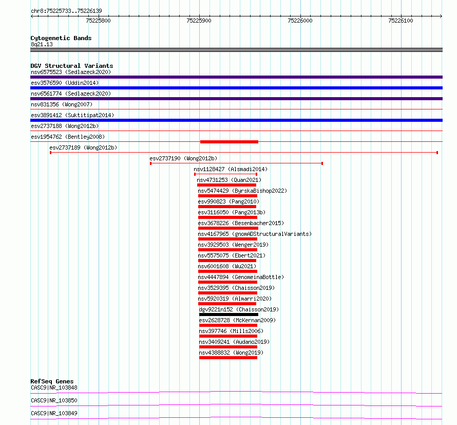Click the blue bar under esv3891412
Viewport: 457px width, 425px height.
[x=236, y=120]
